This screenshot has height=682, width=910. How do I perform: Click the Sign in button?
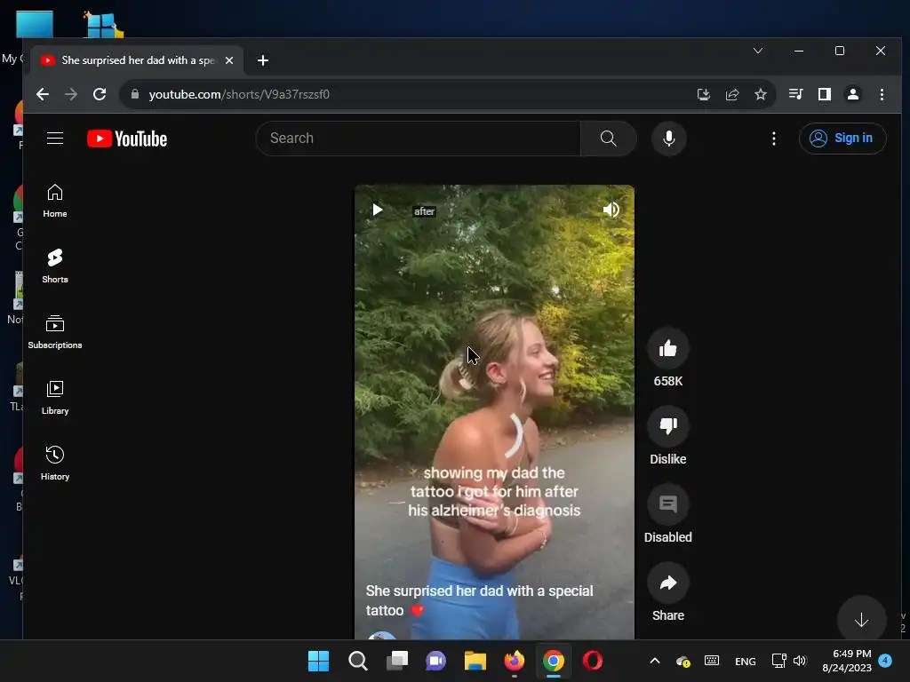coord(842,138)
